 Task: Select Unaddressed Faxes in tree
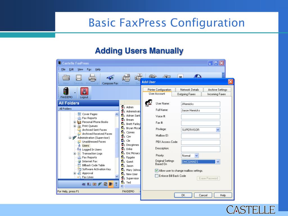94,142
